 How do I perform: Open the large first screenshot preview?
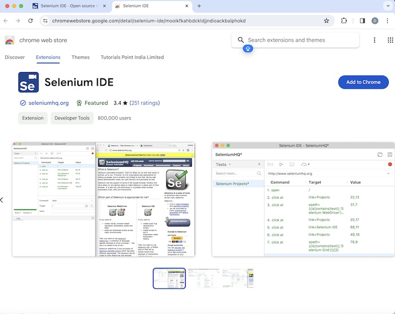pos(103,199)
